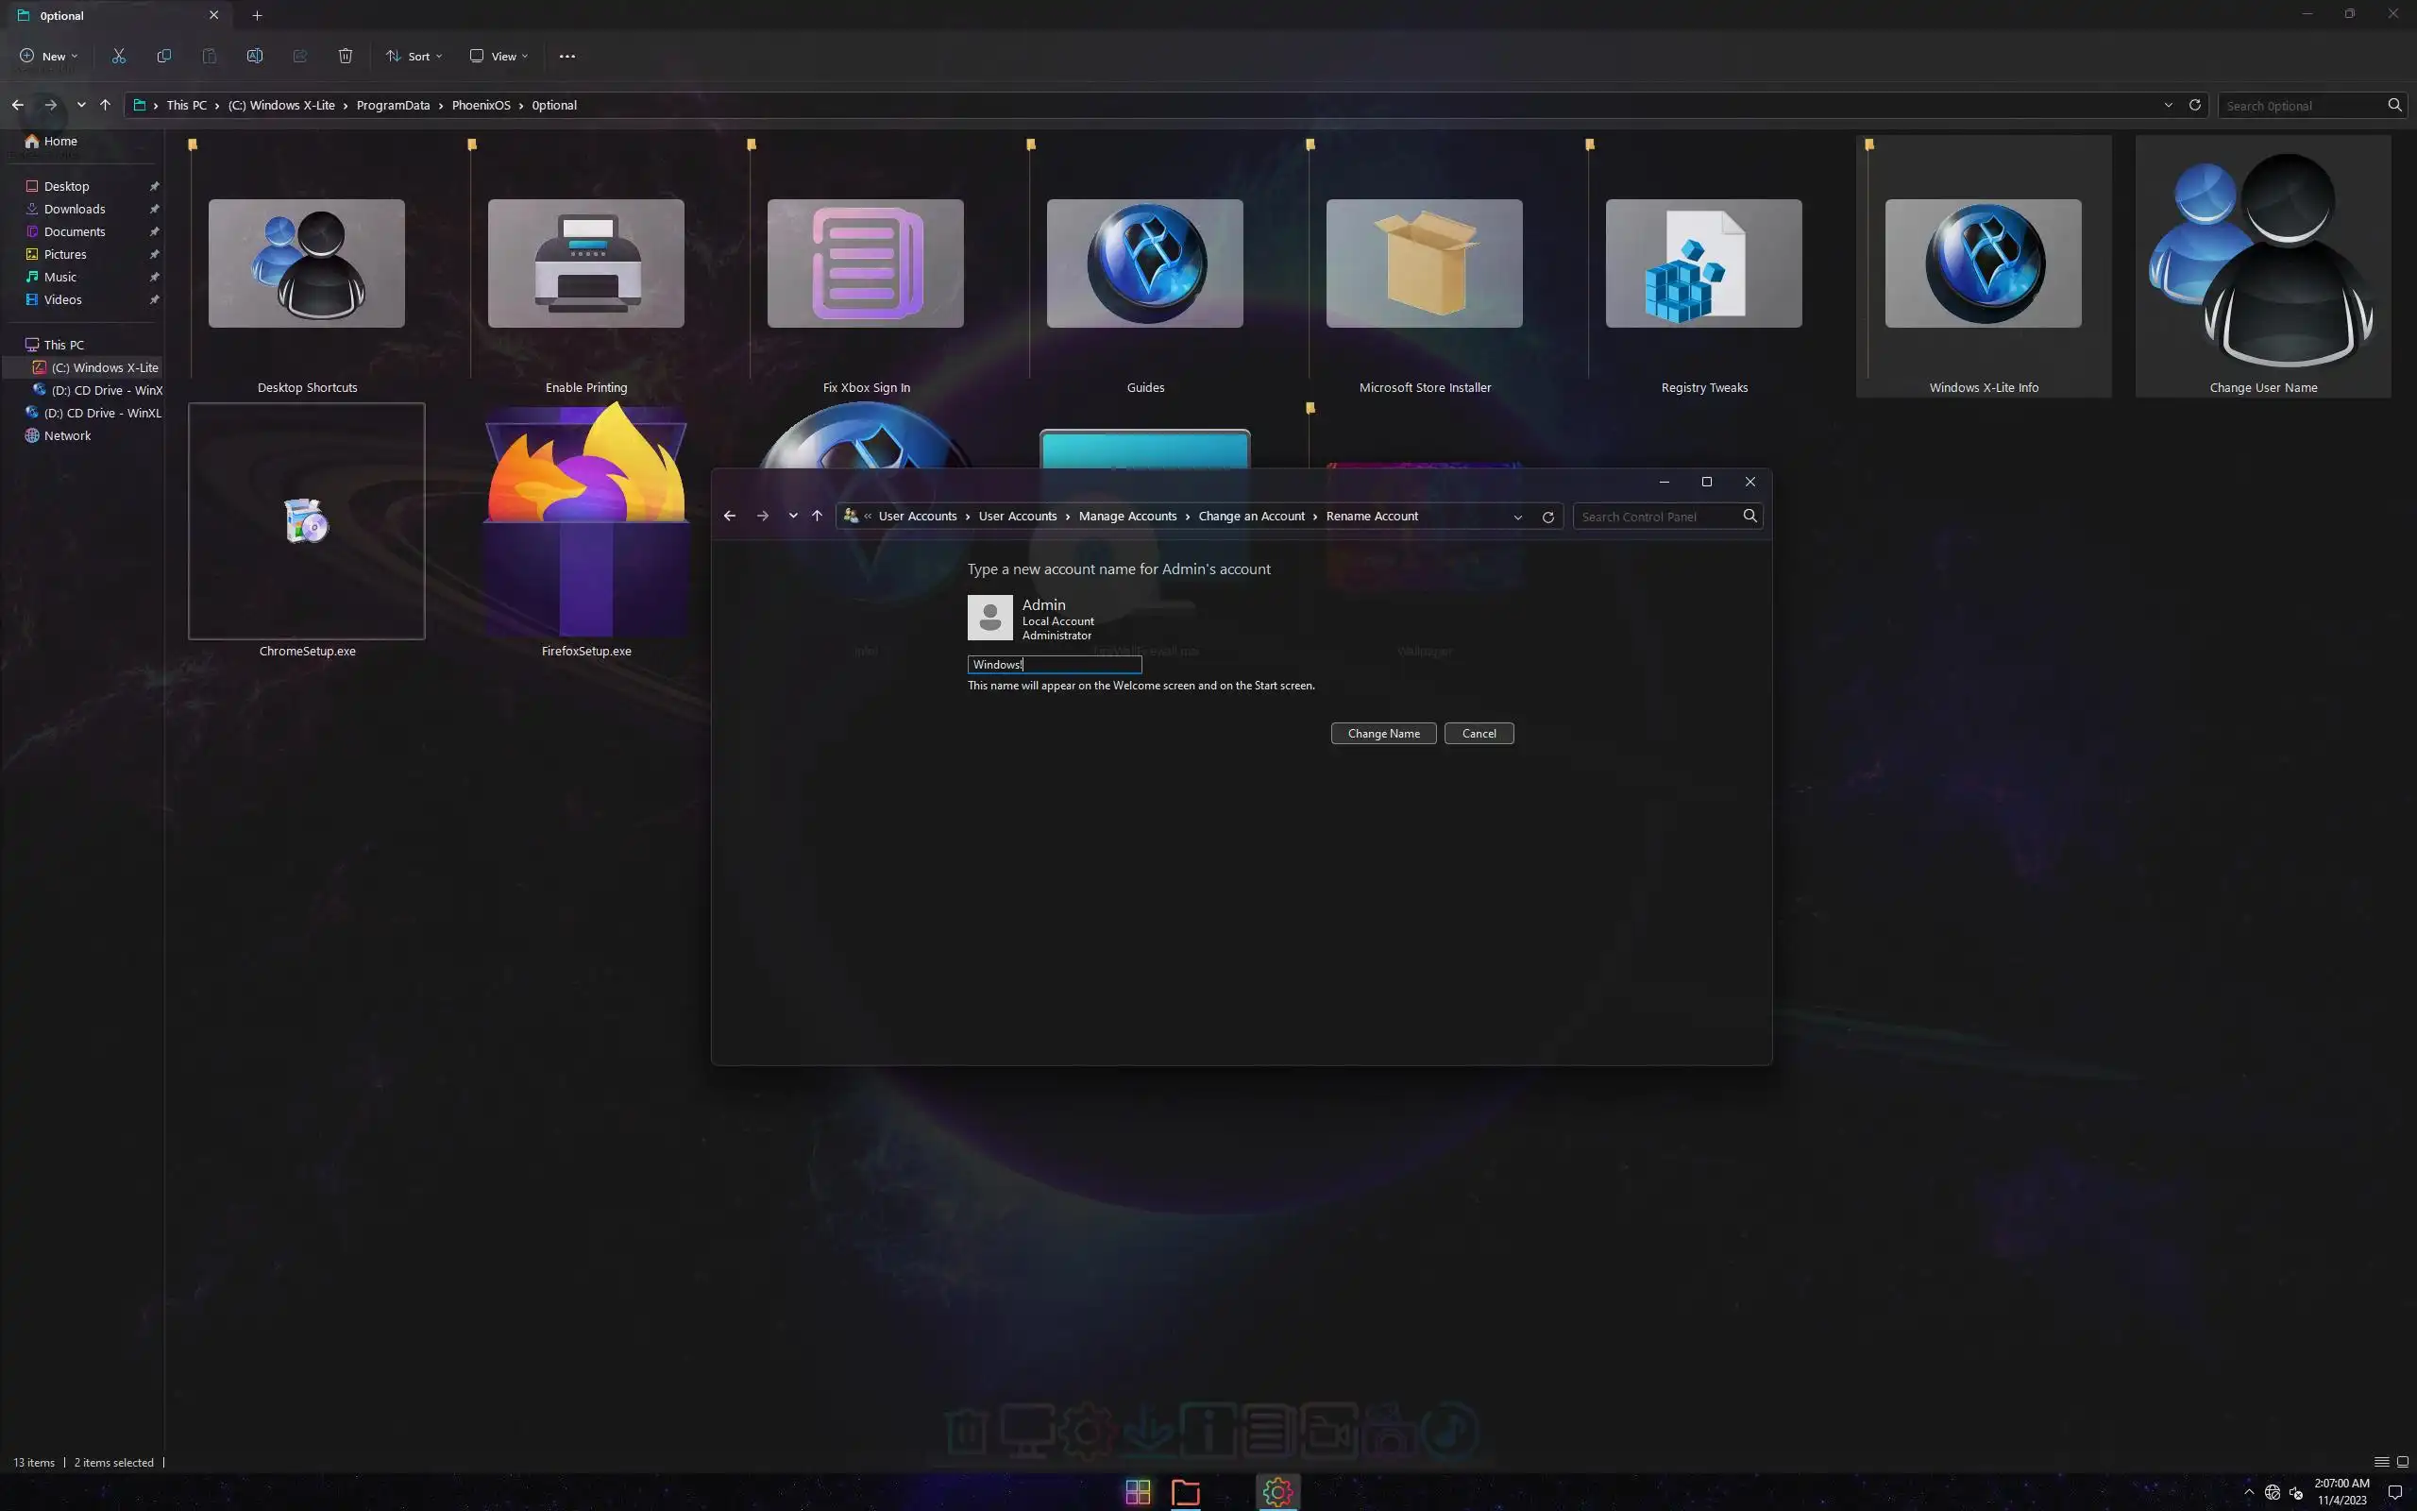The image size is (2417, 1511).
Task: Click the Rename icon in toolbar
Action: coord(255,56)
